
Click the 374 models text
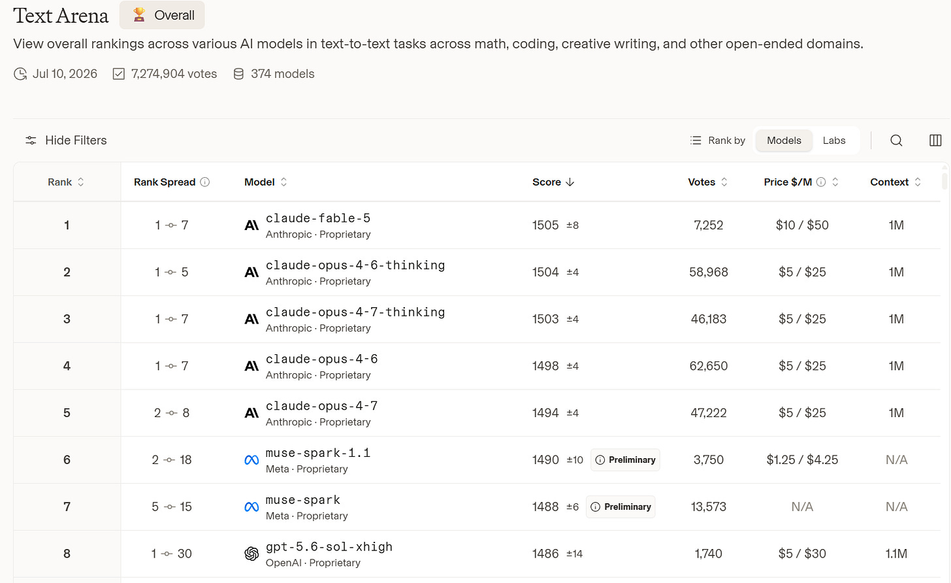tap(283, 74)
